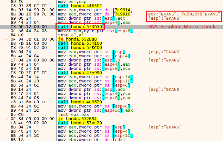
Task: Click the DNS_Resolver_Mutex_check comment
Action: pos(181,27)
